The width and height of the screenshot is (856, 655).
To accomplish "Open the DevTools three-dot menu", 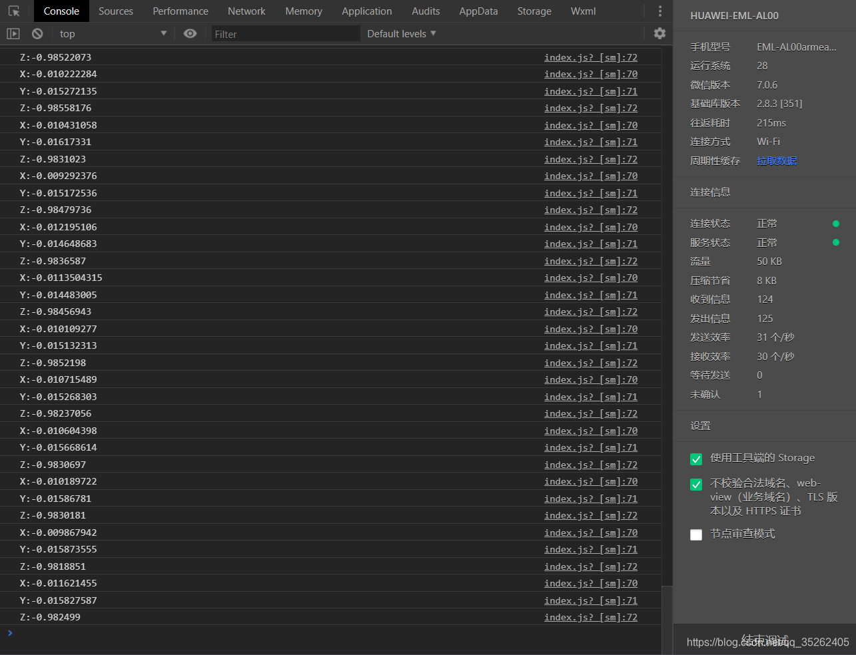I will coord(660,11).
